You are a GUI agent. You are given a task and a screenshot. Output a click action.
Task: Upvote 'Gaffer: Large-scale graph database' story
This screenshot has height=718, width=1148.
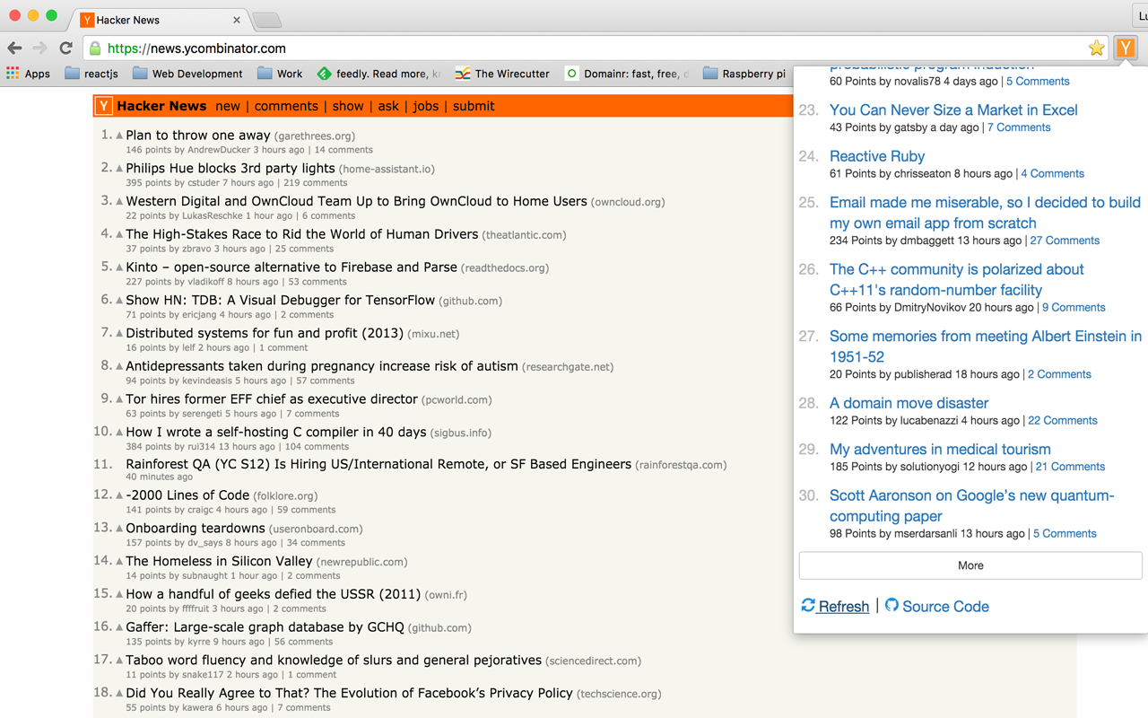(x=119, y=627)
